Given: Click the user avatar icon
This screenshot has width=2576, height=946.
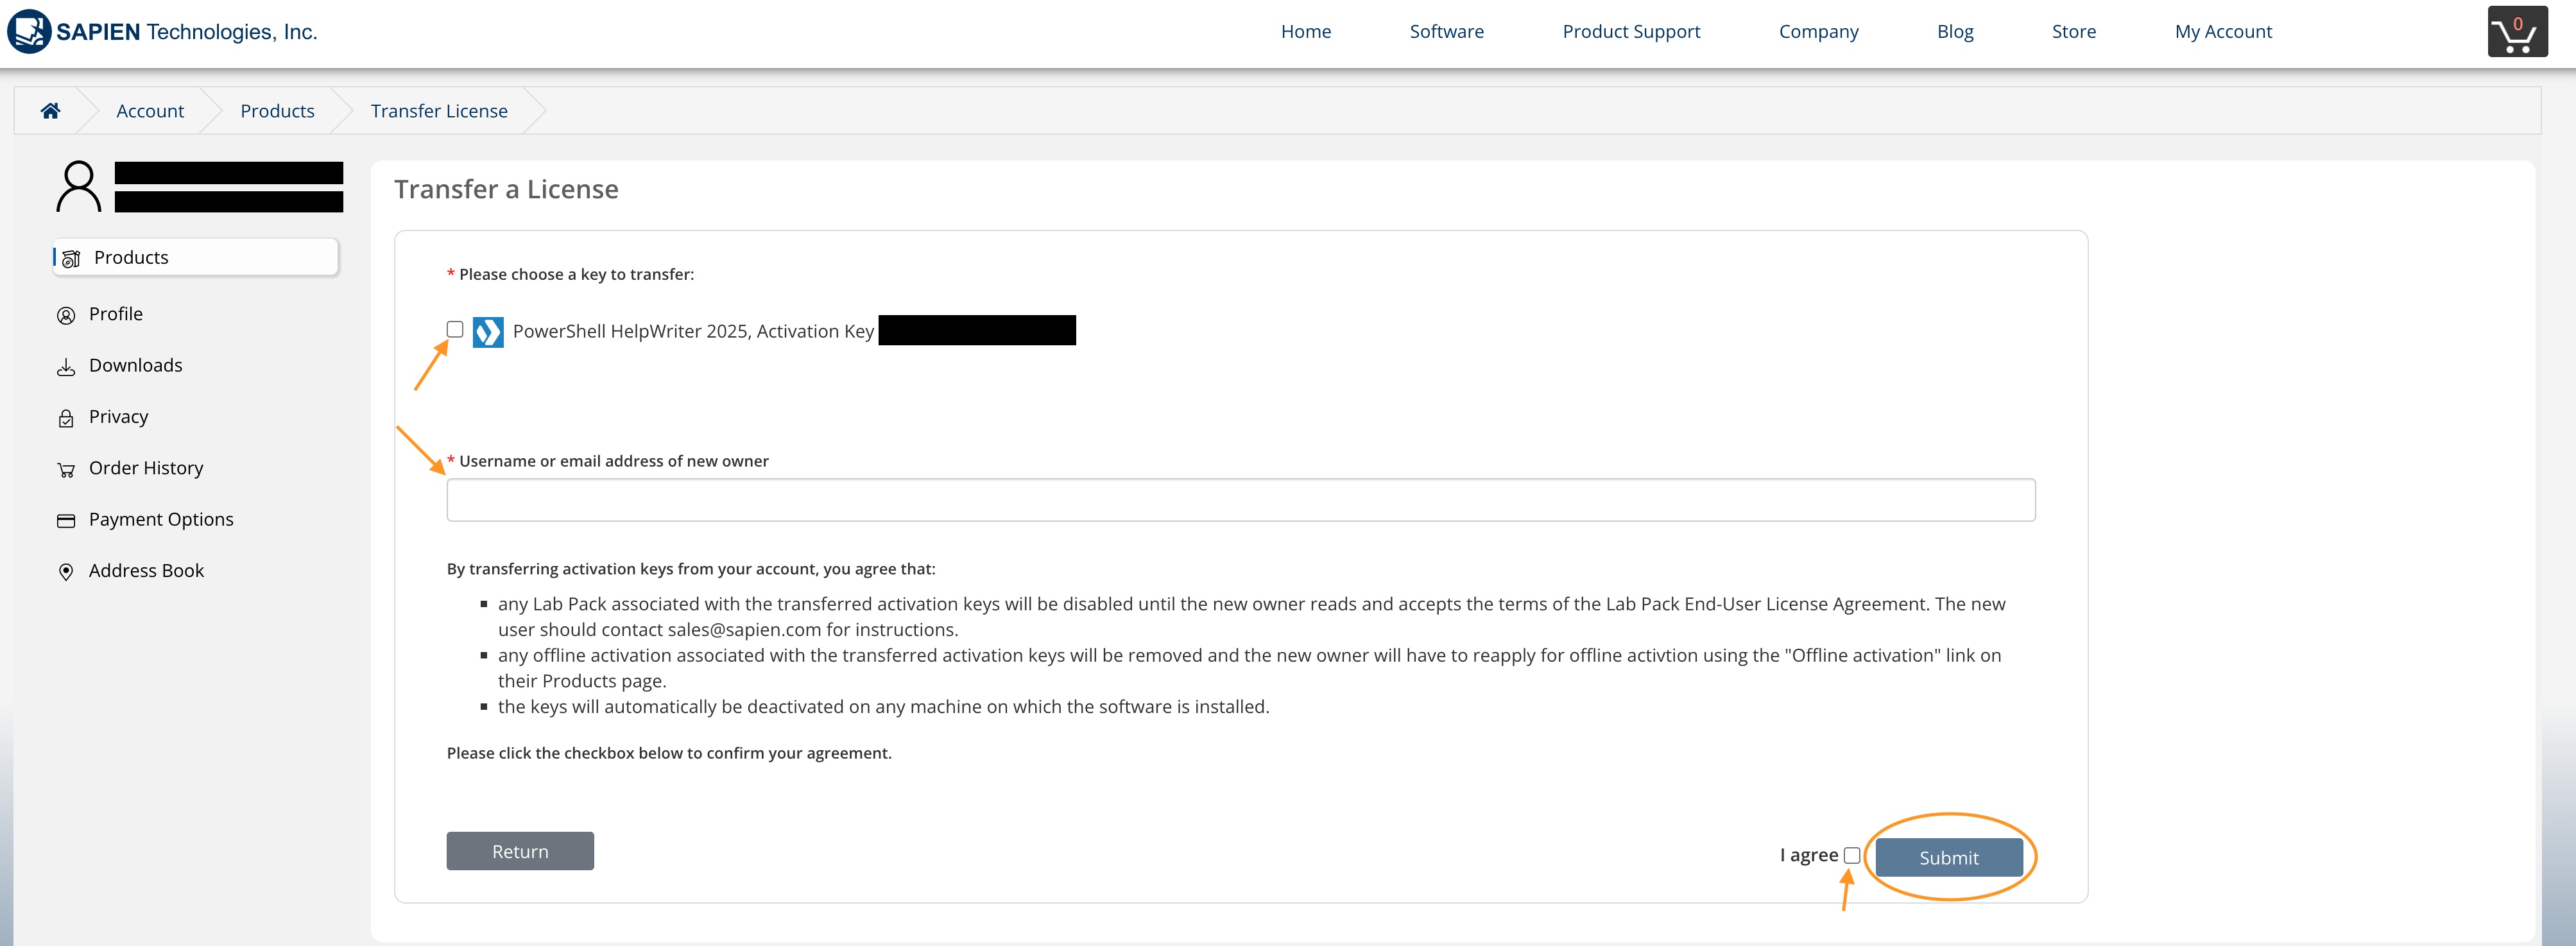Looking at the screenshot, I should pos(78,187).
